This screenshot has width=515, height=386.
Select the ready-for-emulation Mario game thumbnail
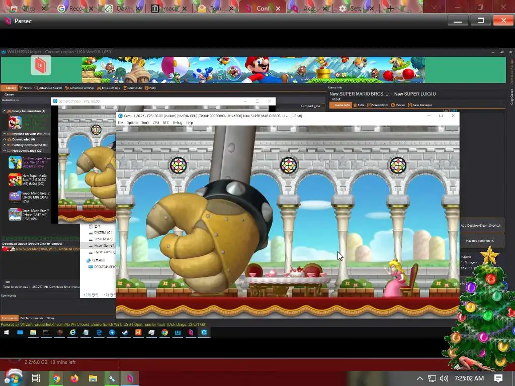[15, 123]
